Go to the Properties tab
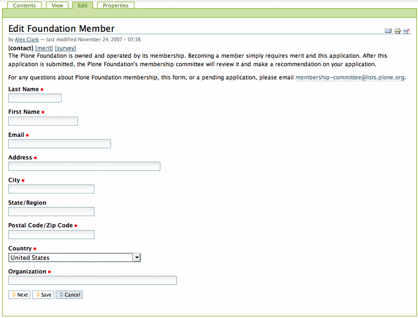This screenshot has width=418, height=318. pos(115,5)
